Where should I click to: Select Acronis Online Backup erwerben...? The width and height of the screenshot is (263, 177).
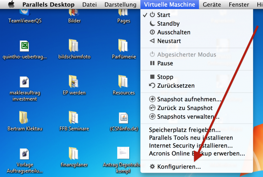(x=197, y=154)
